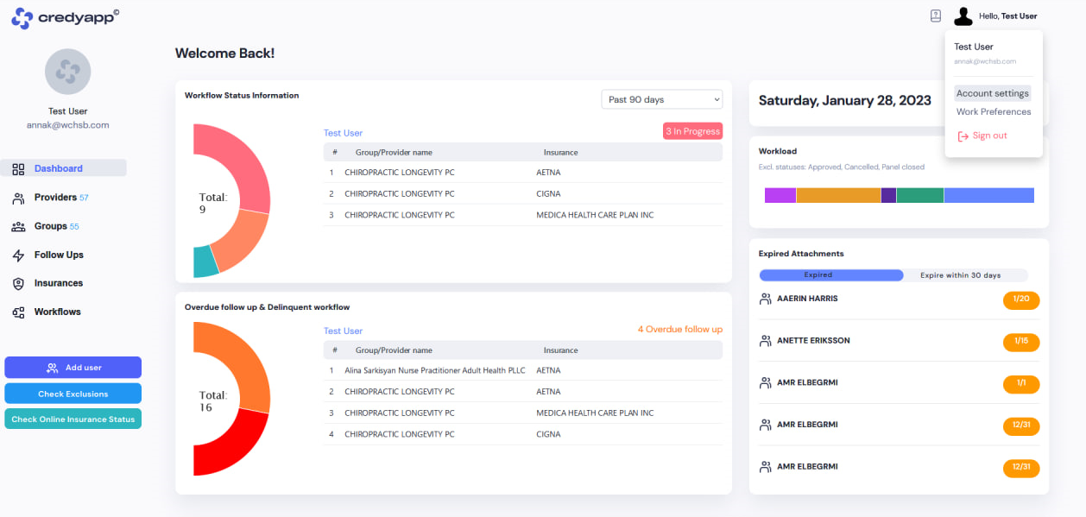Click the 1/20 badge for AAERIN HARRIS

coord(1021,299)
